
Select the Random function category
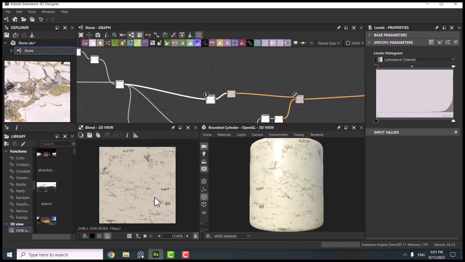(x=23, y=198)
